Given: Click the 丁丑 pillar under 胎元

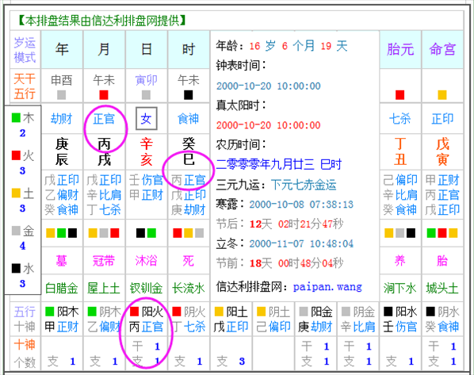Looking at the screenshot, I should click(400, 151).
